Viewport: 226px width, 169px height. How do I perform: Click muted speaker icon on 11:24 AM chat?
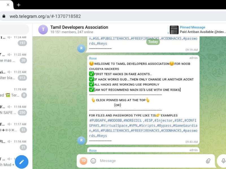point(9,37)
